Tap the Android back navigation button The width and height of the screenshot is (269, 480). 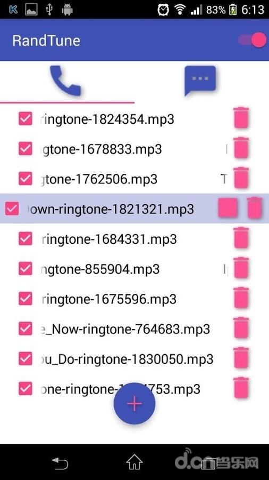[x=60, y=462]
